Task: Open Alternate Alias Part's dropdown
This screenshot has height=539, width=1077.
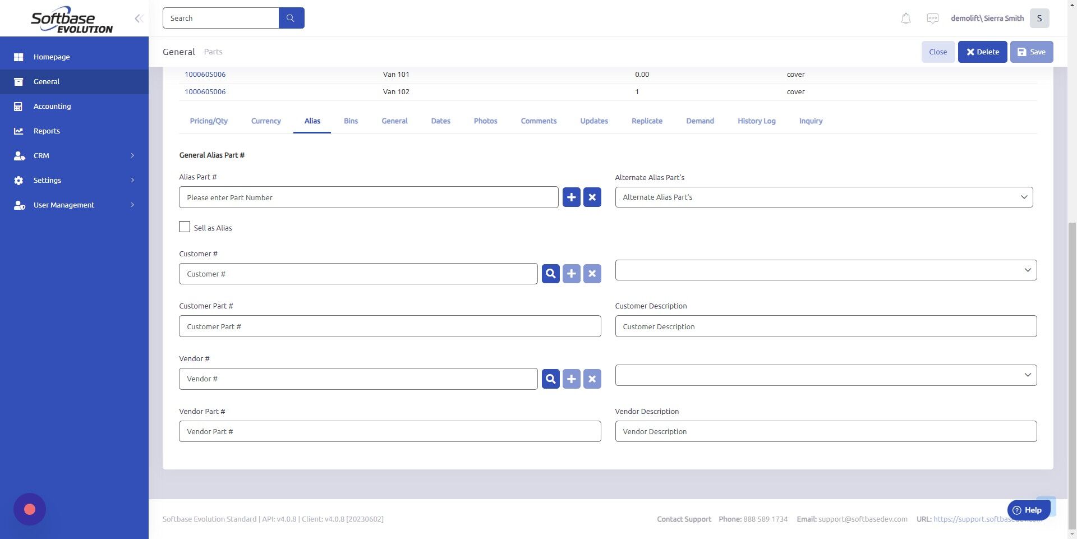Action: coord(823,197)
